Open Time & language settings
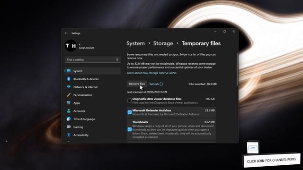The height and width of the screenshot is (170, 303). click(93, 119)
